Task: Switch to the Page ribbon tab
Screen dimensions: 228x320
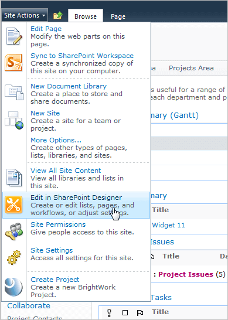Action: [118, 16]
